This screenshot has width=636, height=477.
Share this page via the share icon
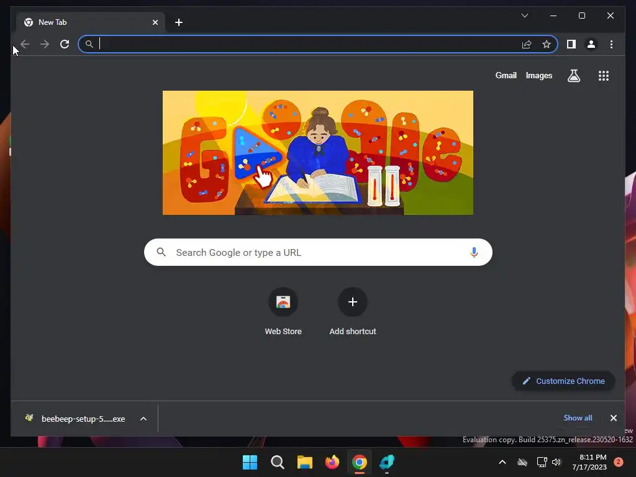(x=527, y=44)
